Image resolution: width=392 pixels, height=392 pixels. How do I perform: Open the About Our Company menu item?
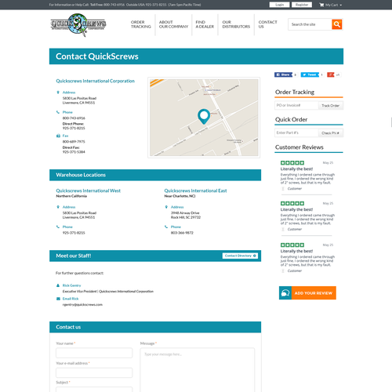(173, 24)
